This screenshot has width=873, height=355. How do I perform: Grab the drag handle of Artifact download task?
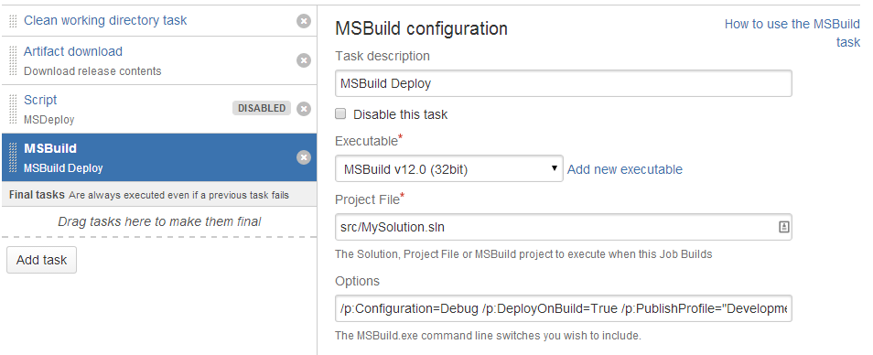point(14,60)
